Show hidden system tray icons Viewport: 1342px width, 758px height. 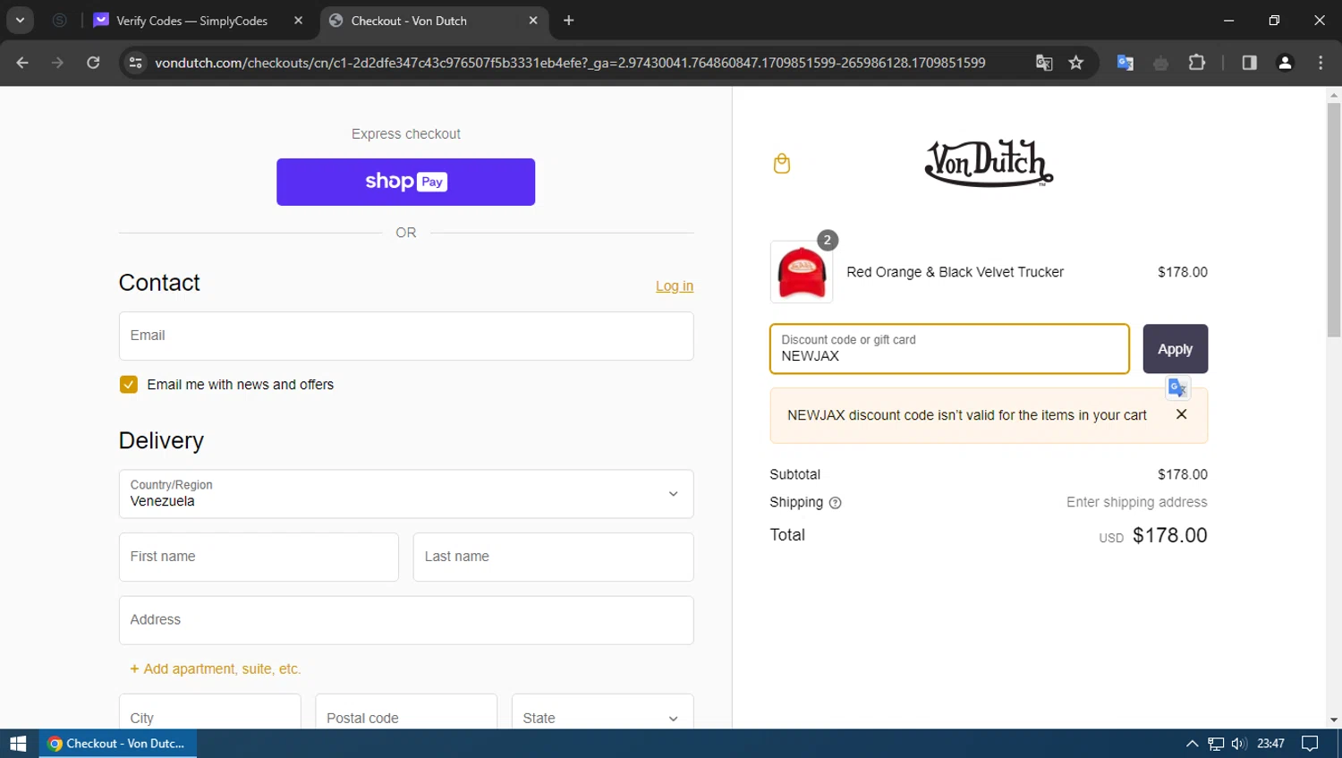1192,744
